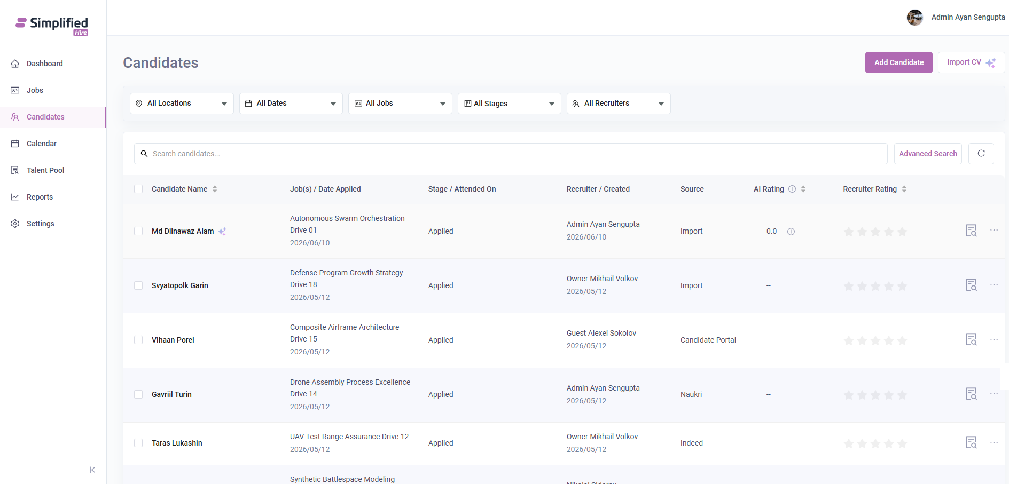This screenshot has width=1009, height=484.
Task: Click job 'UAV Test Range Assurance Drive 12'
Action: [349, 437]
